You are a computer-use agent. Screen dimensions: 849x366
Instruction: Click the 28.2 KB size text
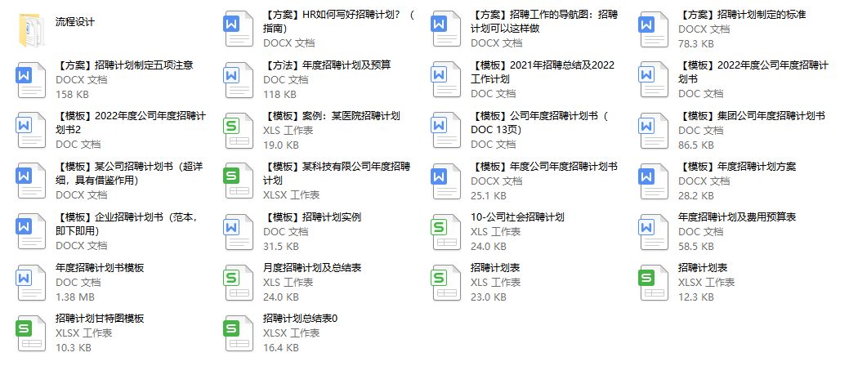click(x=695, y=195)
